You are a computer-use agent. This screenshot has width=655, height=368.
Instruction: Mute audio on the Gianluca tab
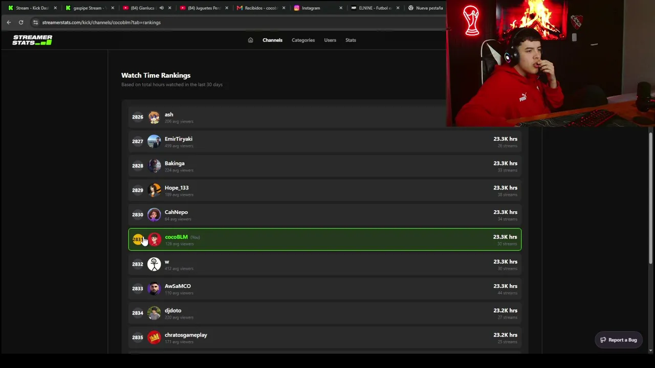coord(161,8)
